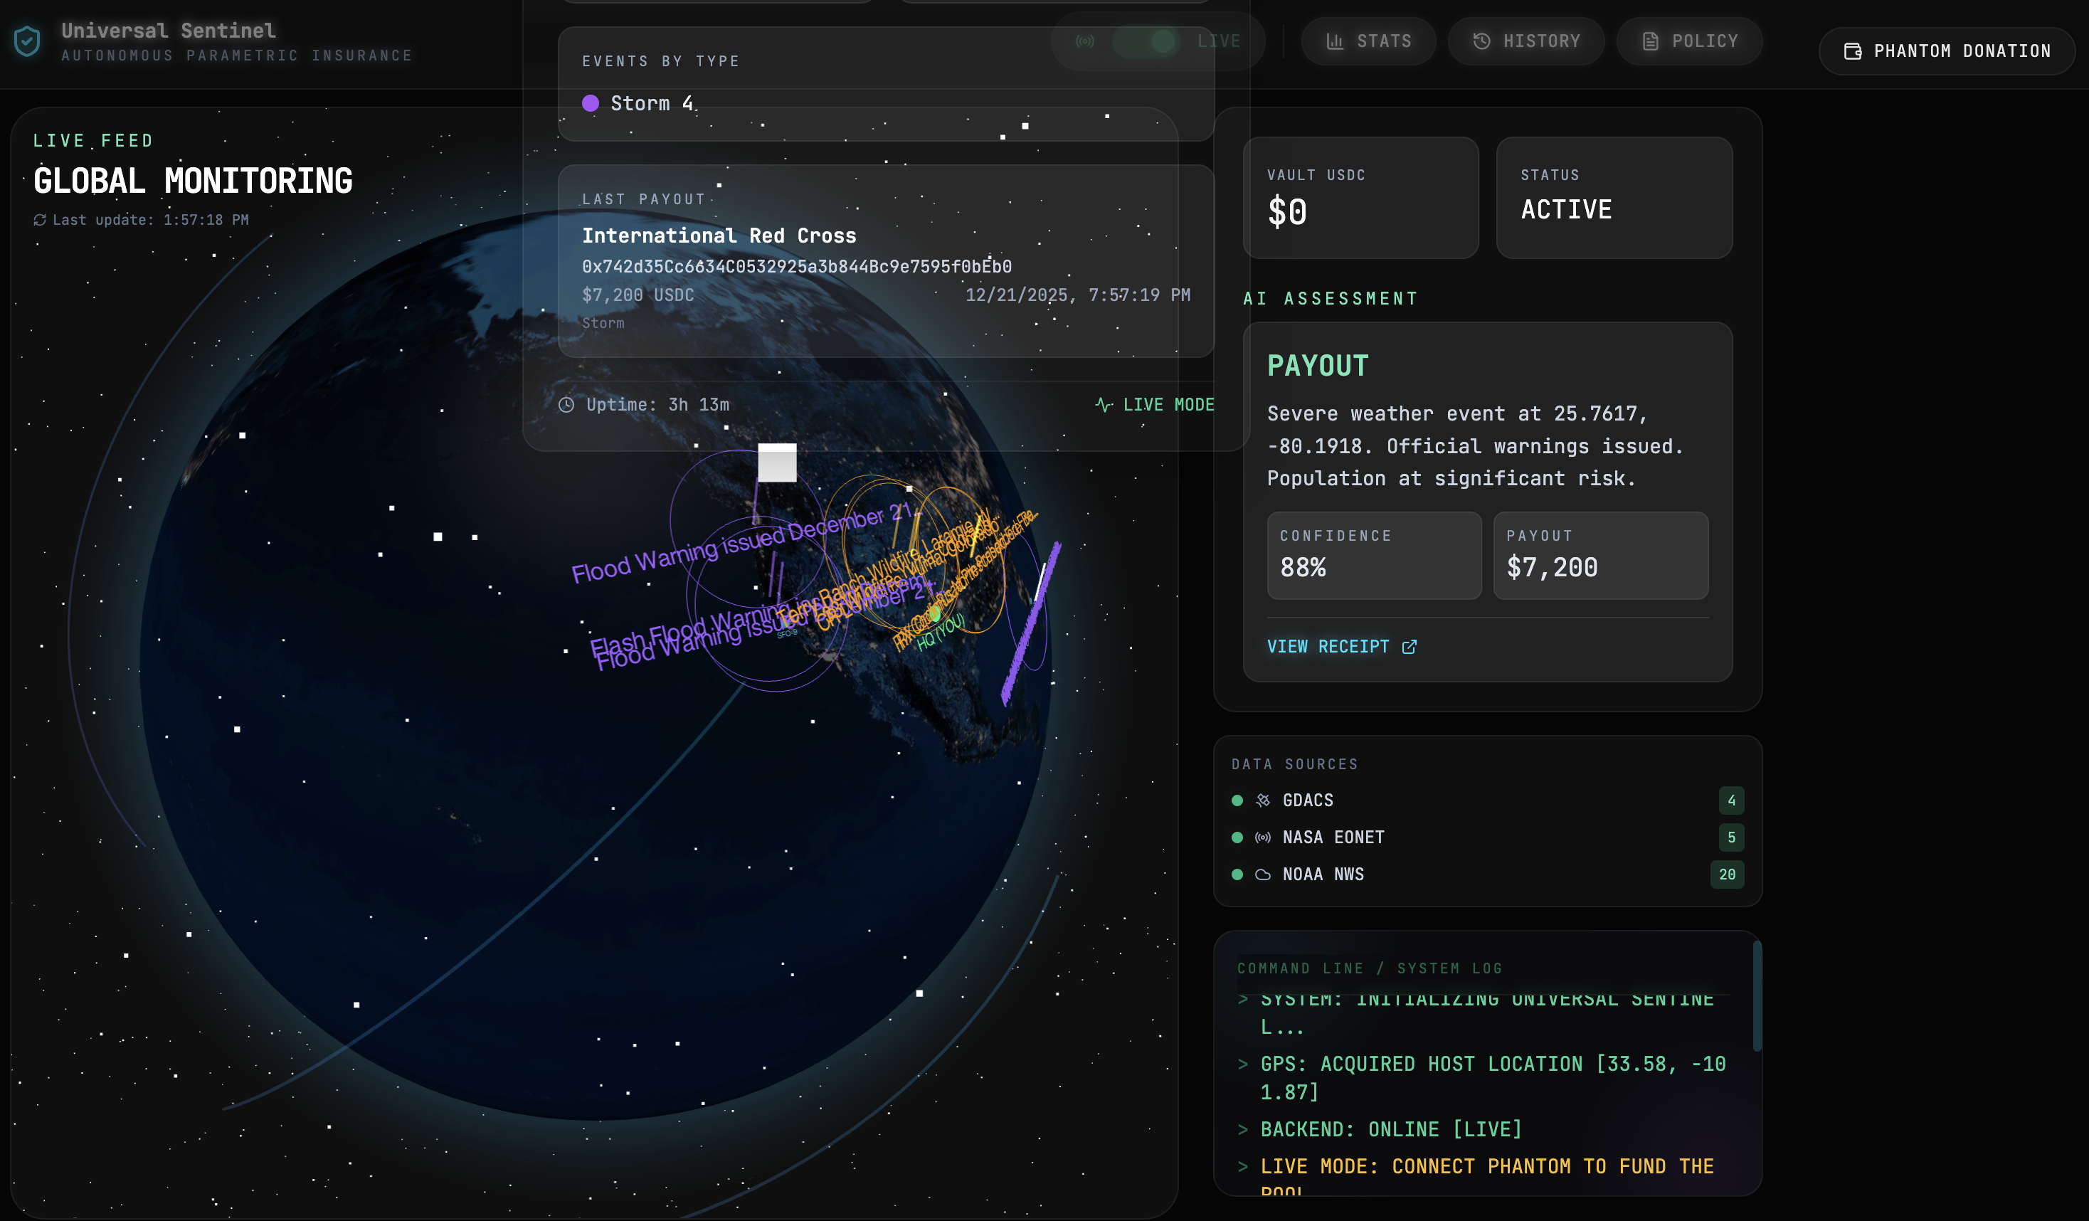Click the NOAA NWS count badge 20
Image resolution: width=2089 pixels, height=1221 pixels.
click(1727, 874)
